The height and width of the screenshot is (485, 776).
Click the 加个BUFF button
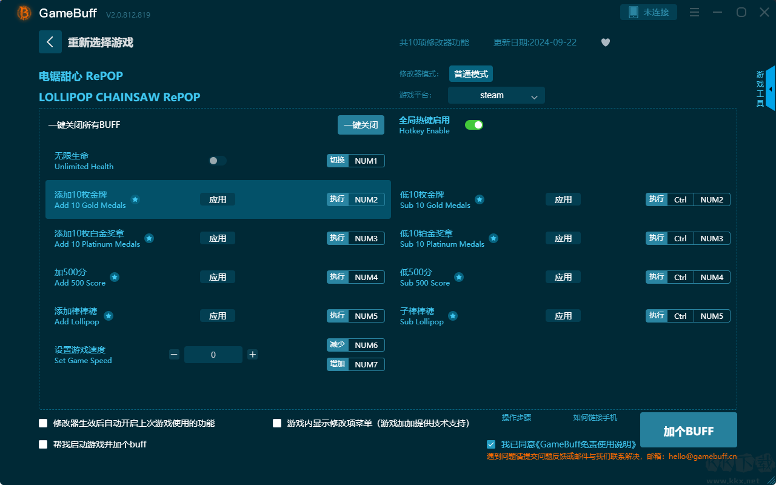pos(689,430)
